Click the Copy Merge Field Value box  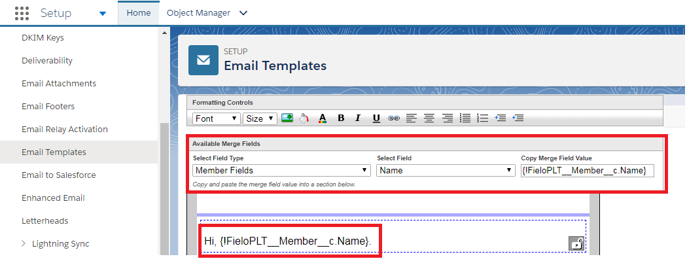pyautogui.click(x=588, y=171)
